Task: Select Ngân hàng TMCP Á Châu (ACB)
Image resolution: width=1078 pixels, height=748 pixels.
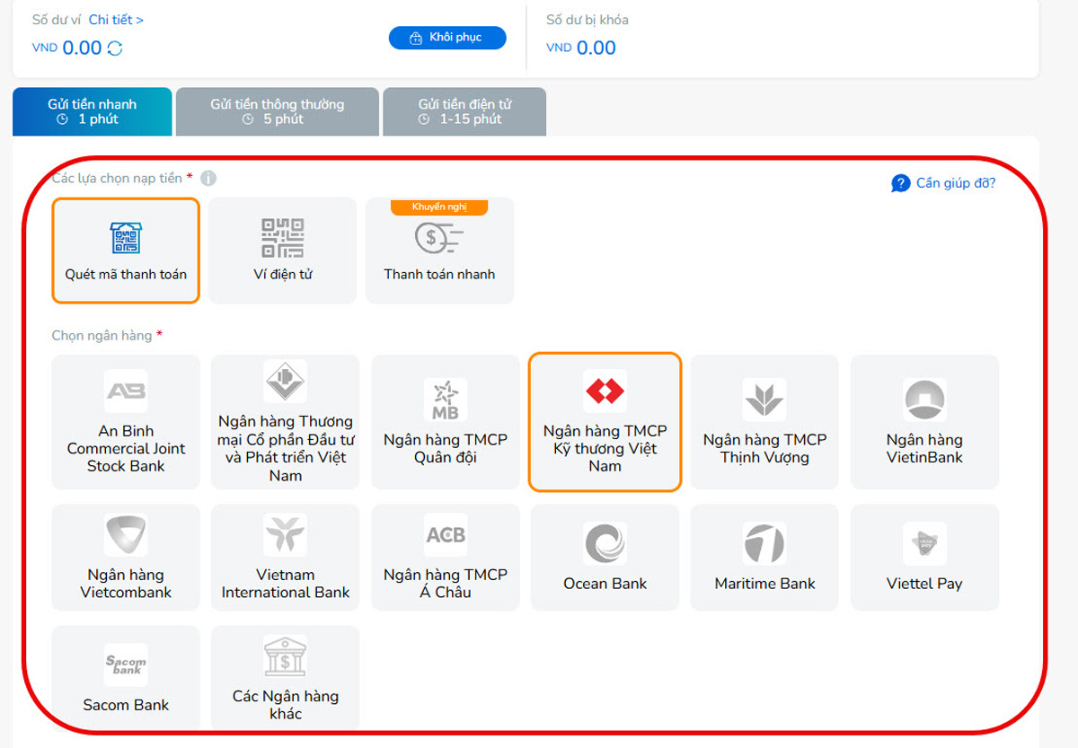Action: click(x=445, y=557)
